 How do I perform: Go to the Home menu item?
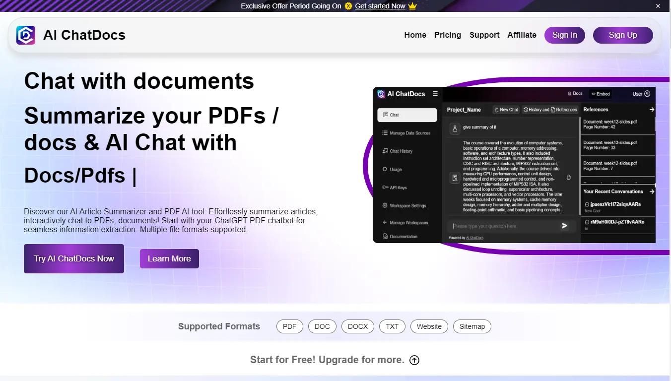[415, 35]
